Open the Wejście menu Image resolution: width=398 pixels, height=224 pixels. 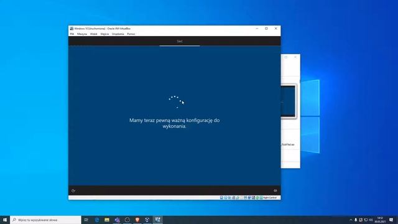pyautogui.click(x=104, y=34)
